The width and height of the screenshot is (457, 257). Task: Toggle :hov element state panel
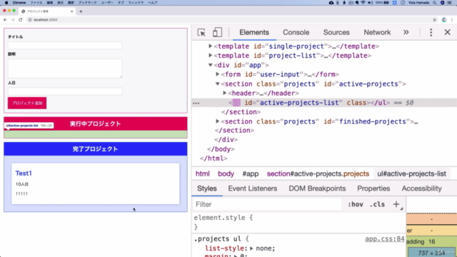(x=356, y=204)
